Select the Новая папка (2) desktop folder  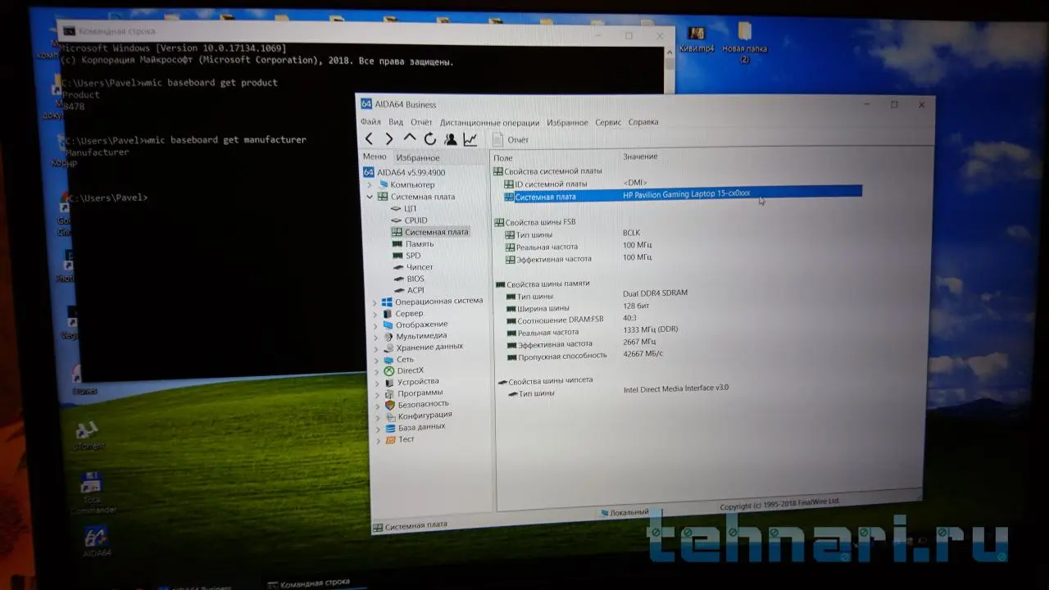[744, 43]
